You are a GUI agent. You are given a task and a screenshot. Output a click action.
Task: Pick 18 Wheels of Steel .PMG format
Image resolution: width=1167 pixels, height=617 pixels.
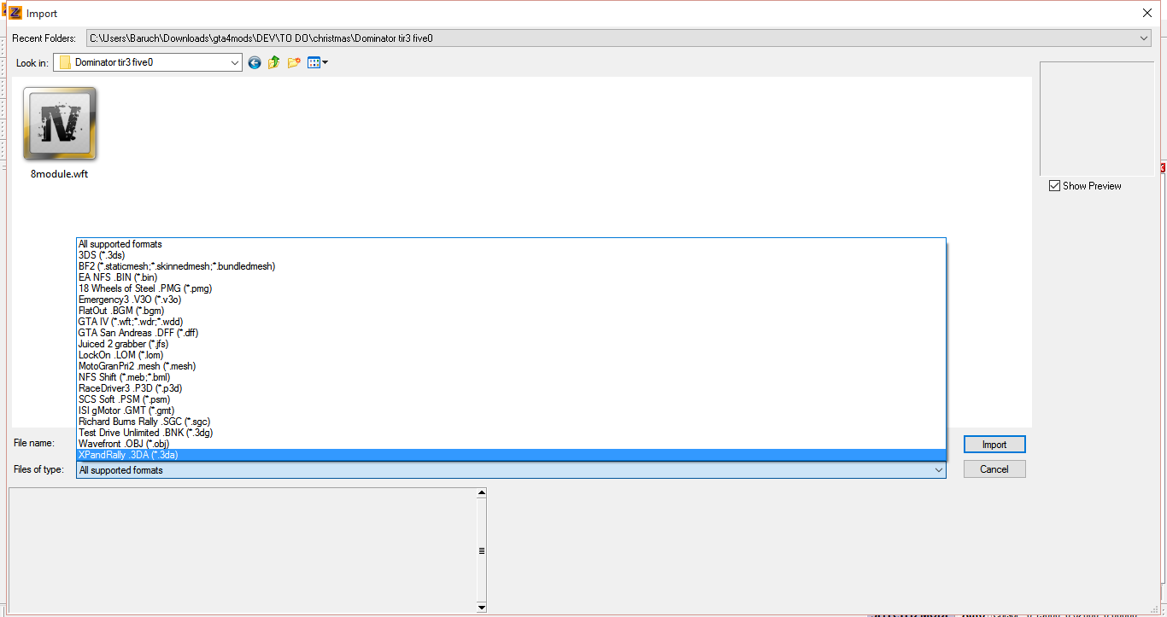click(511, 288)
